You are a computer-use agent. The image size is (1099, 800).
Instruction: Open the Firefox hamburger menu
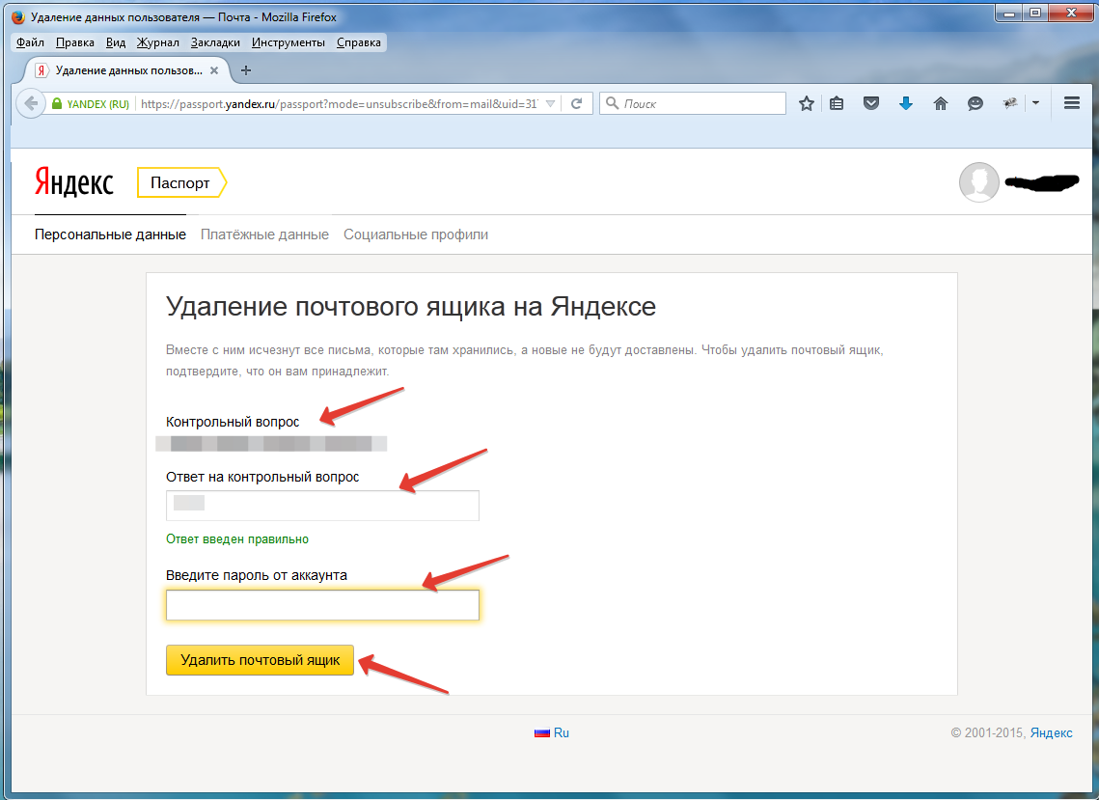[x=1071, y=103]
